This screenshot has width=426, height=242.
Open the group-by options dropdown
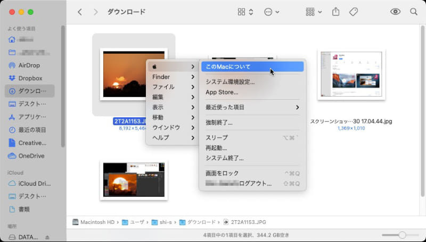click(x=314, y=12)
